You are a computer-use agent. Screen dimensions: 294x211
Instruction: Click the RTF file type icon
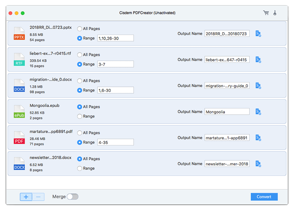point(19,60)
